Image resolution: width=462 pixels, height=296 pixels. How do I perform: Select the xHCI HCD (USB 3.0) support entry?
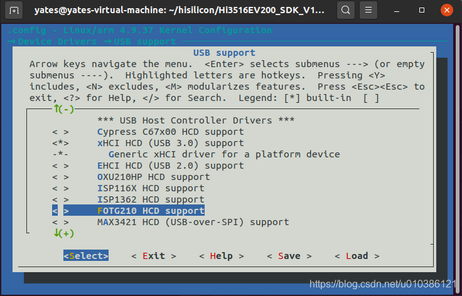tap(170, 143)
